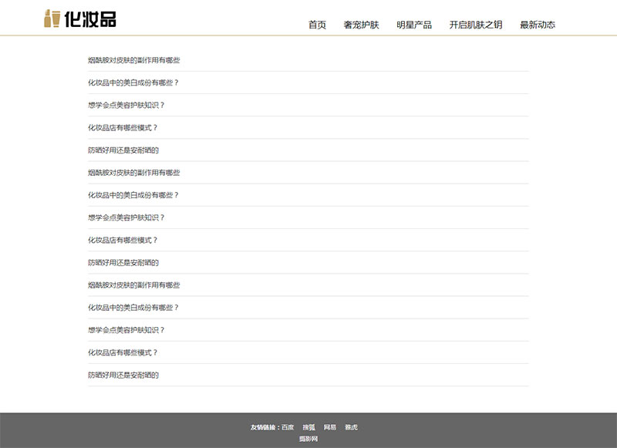Image resolution: width=617 pixels, height=448 pixels.
Task: Open the second 想学会点美容护肤知识？ entry
Action: click(126, 217)
